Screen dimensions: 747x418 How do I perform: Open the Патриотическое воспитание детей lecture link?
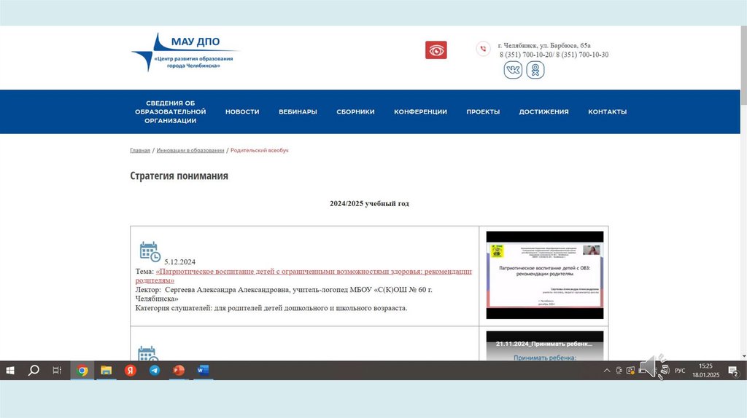(x=314, y=272)
